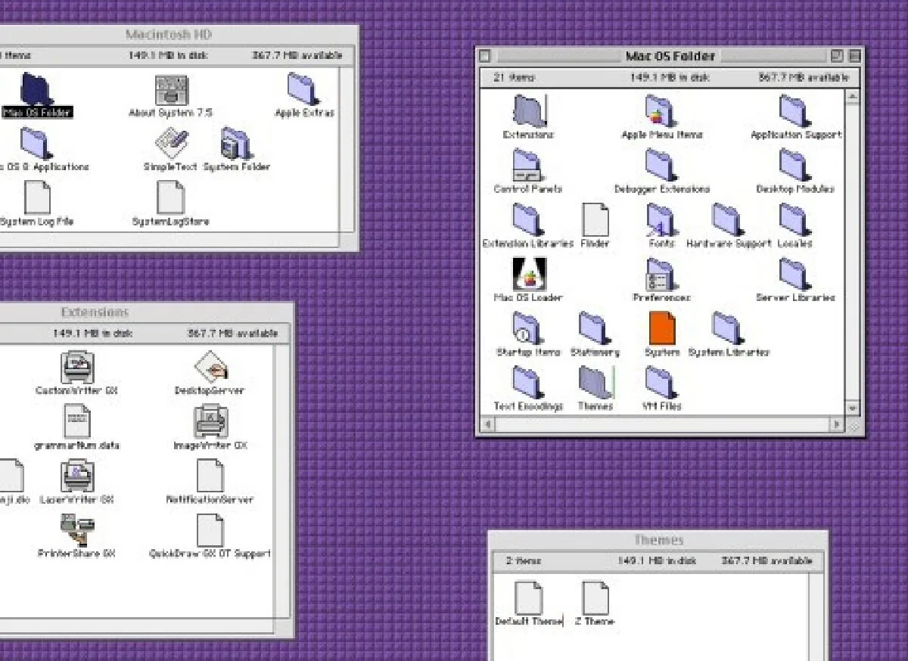Select the NotificationServer file icon
The height and width of the screenshot is (661, 908).
tap(210, 476)
